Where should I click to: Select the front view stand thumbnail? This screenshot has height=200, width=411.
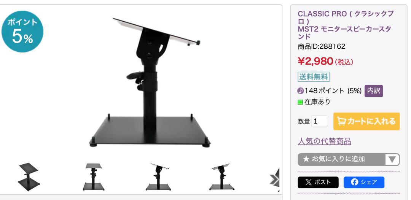click(94, 177)
